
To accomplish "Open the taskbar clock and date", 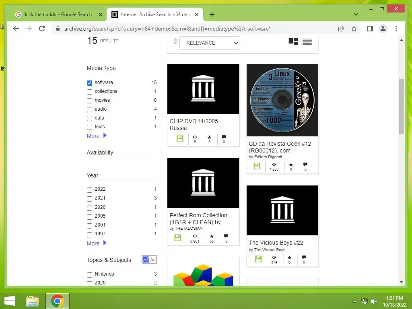I will point(394,301).
